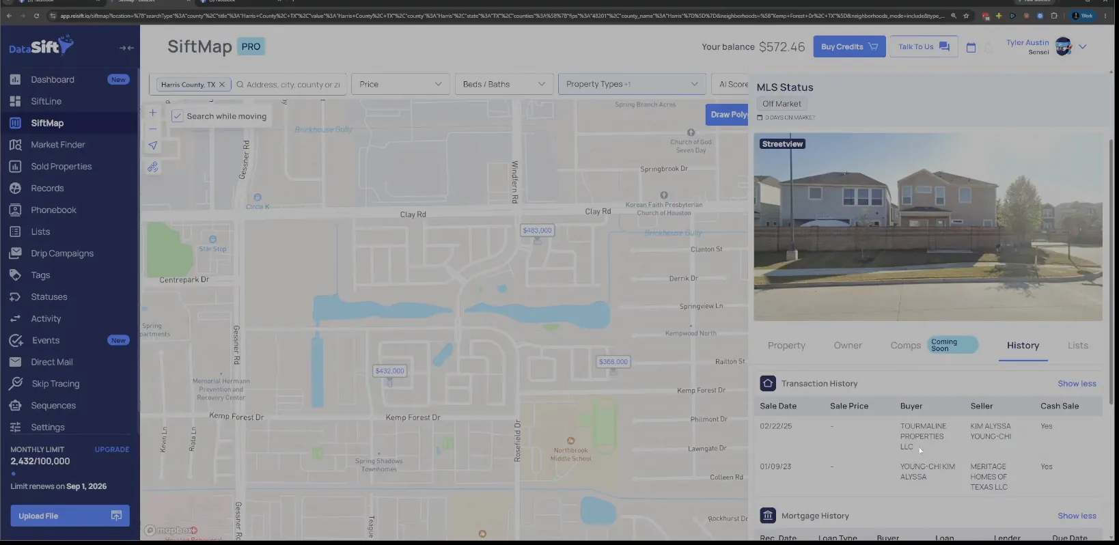Remove the Harris County, TX filter chip

point(222,85)
